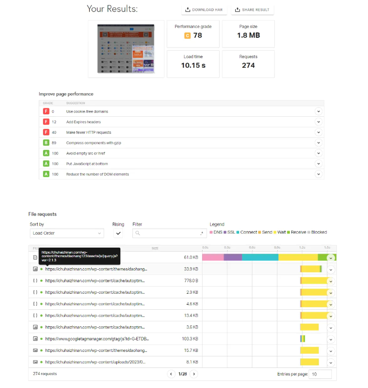The width and height of the screenshot is (368, 388).
Task: Expand the 61.0 KB request details
Action: pos(330,258)
